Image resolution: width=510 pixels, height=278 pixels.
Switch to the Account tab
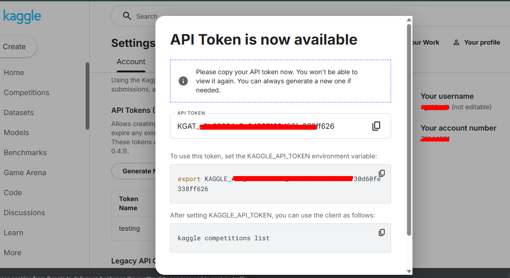pos(131,62)
